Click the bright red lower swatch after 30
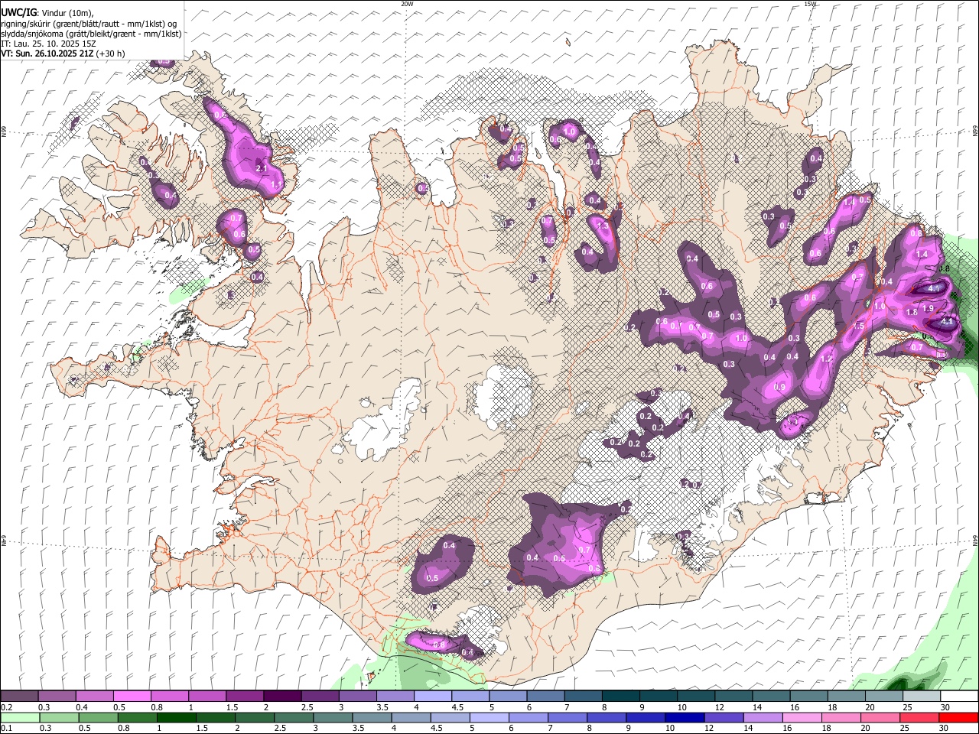The height and width of the screenshot is (734, 979). point(958,718)
